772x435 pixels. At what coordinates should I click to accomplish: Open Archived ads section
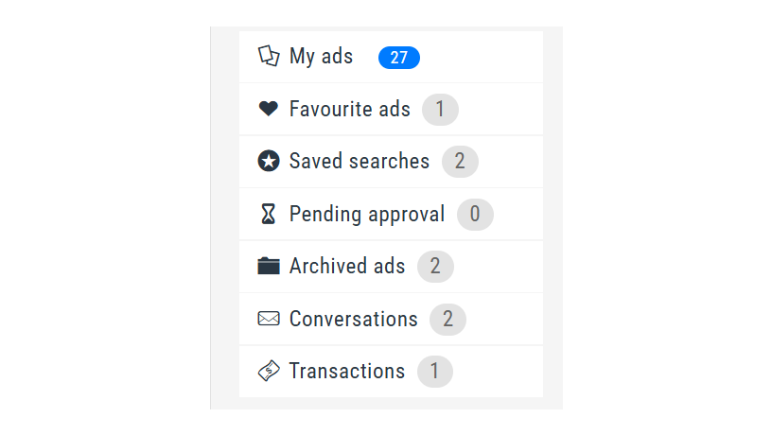[391, 267]
